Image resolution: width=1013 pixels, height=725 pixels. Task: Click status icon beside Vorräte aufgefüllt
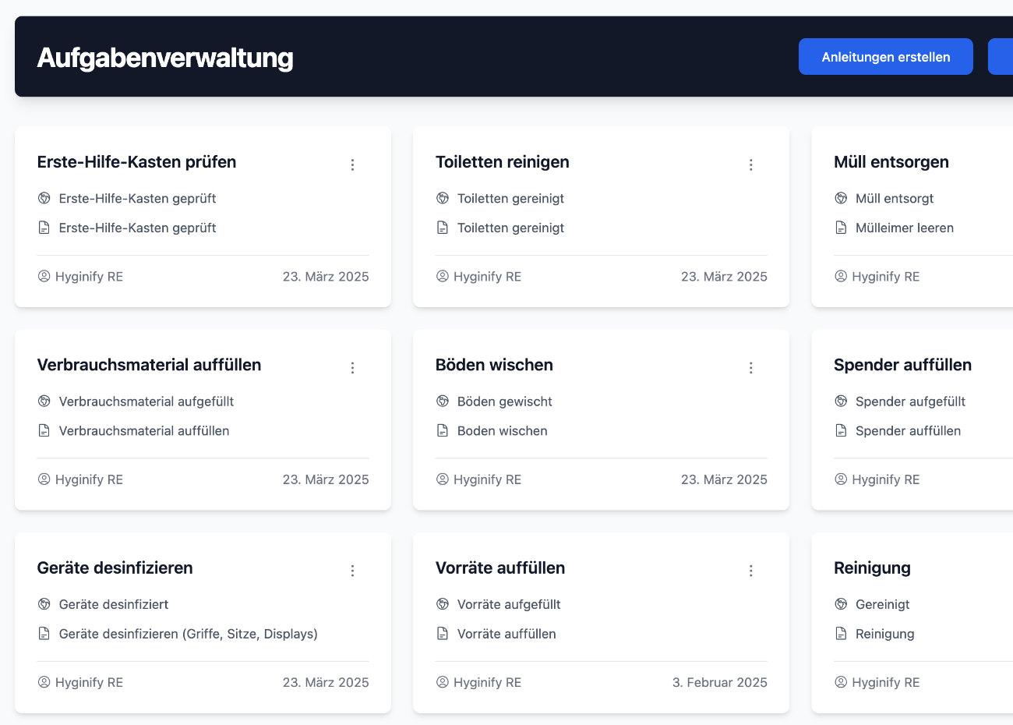tap(443, 604)
